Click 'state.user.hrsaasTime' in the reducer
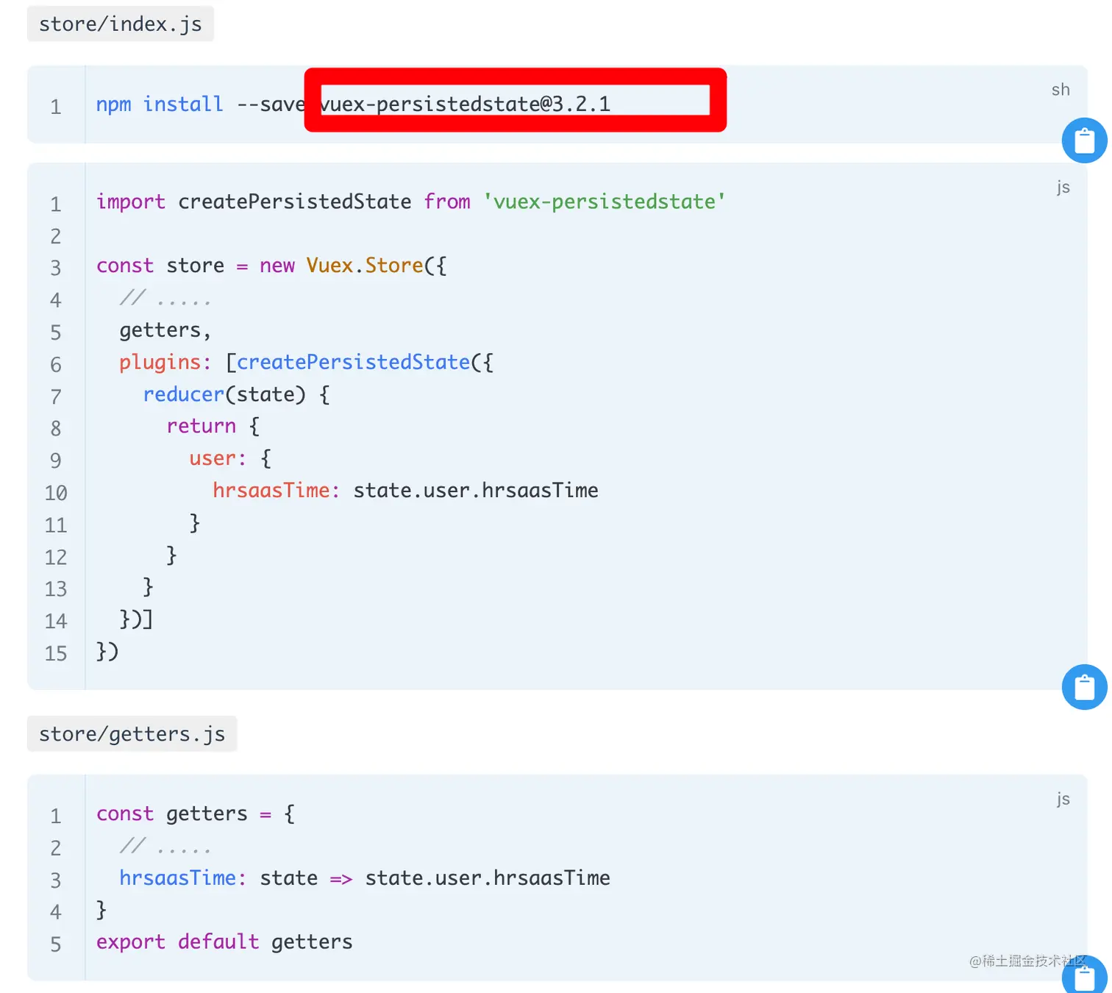This screenshot has height=993, width=1112. click(x=476, y=491)
